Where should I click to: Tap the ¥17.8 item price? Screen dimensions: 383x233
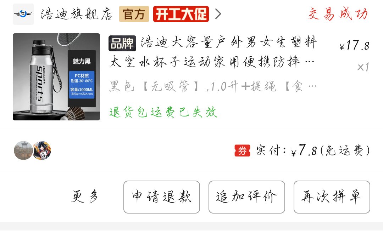pos(354,45)
